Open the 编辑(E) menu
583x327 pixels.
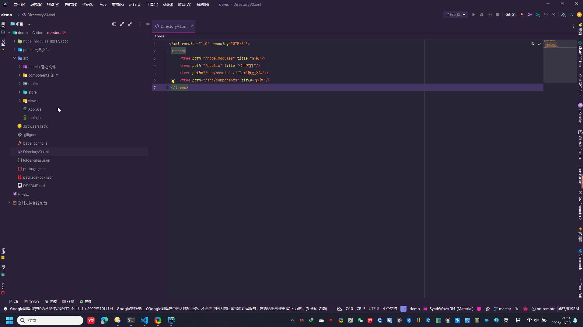[36, 5]
